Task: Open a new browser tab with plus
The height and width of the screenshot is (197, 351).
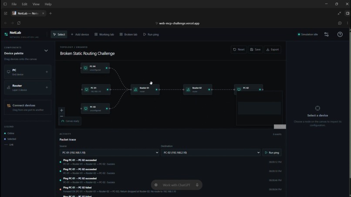Action: [x=51, y=13]
